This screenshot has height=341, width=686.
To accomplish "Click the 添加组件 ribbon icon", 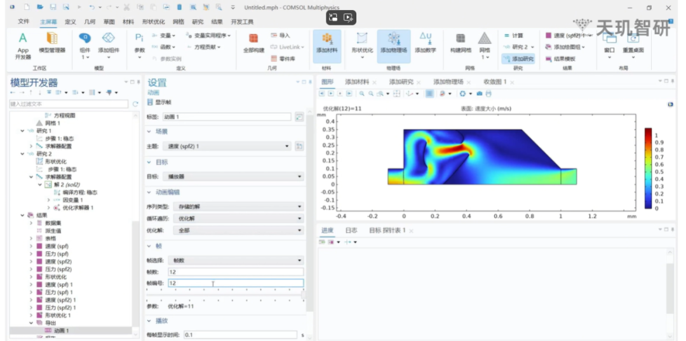I will (108, 46).
